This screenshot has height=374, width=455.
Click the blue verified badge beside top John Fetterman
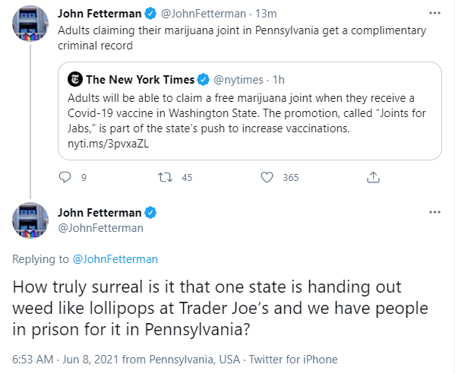point(150,14)
